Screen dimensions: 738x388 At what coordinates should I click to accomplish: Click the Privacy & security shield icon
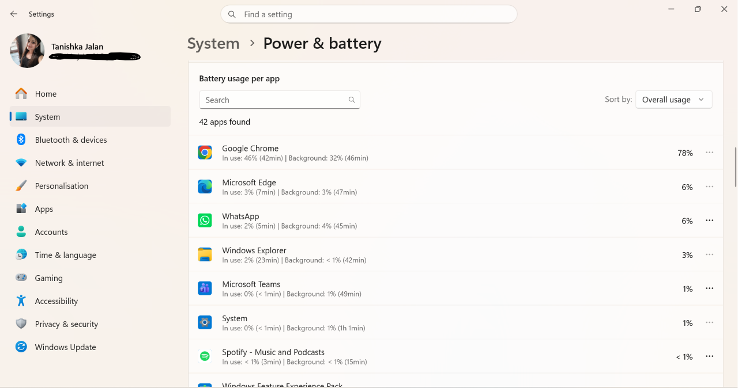[21, 324]
